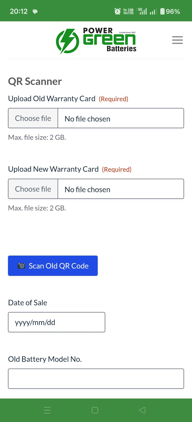The width and height of the screenshot is (192, 422).
Task: Tap the Old Warranty 'No file chosen' area
Action: 120,118
